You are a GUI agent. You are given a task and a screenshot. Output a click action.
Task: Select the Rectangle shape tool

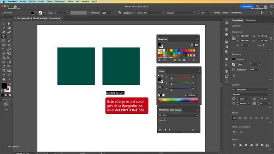[x=4, y=41]
